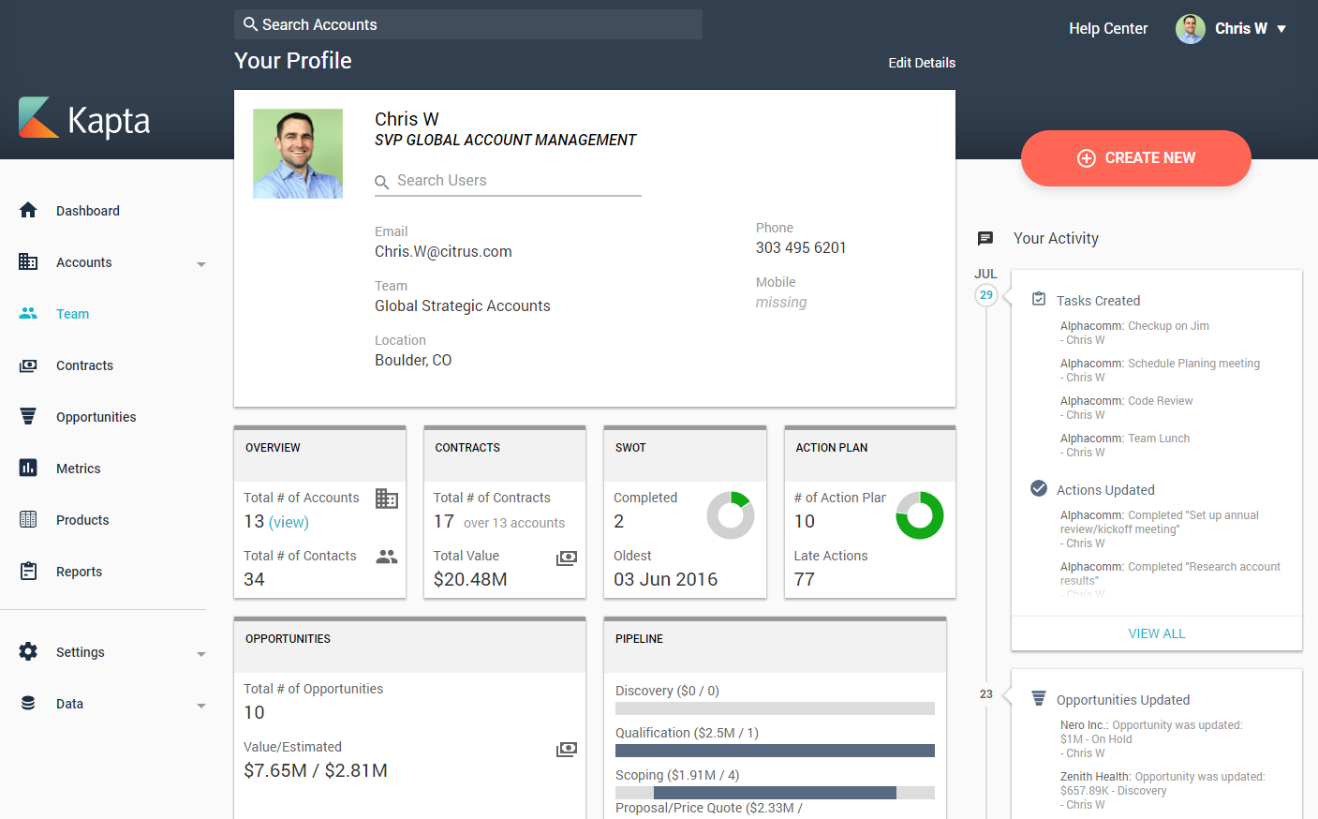Click the Opportunities Updated funnel icon
The height and width of the screenshot is (819, 1318).
point(1039,698)
